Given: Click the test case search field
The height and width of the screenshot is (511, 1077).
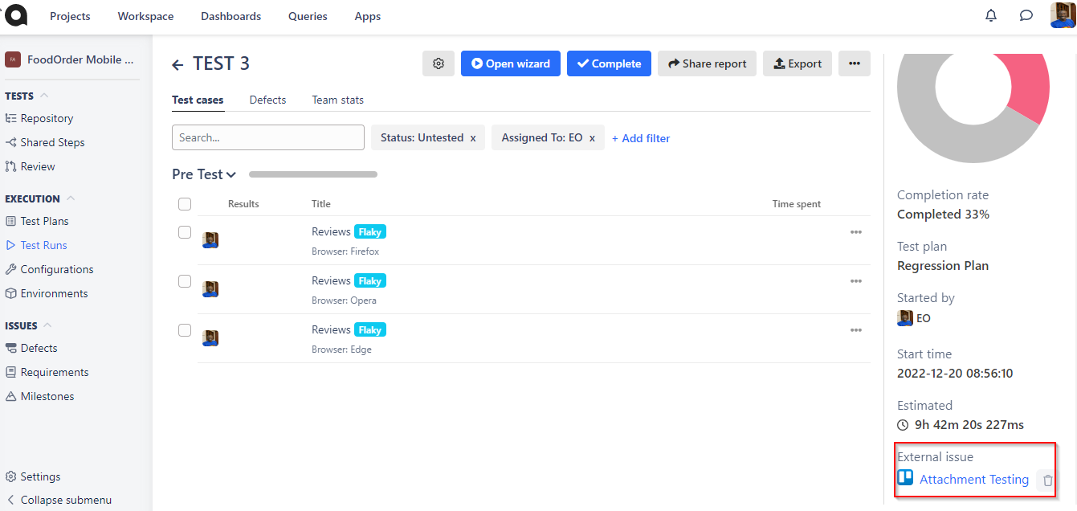Looking at the screenshot, I should pos(267,137).
